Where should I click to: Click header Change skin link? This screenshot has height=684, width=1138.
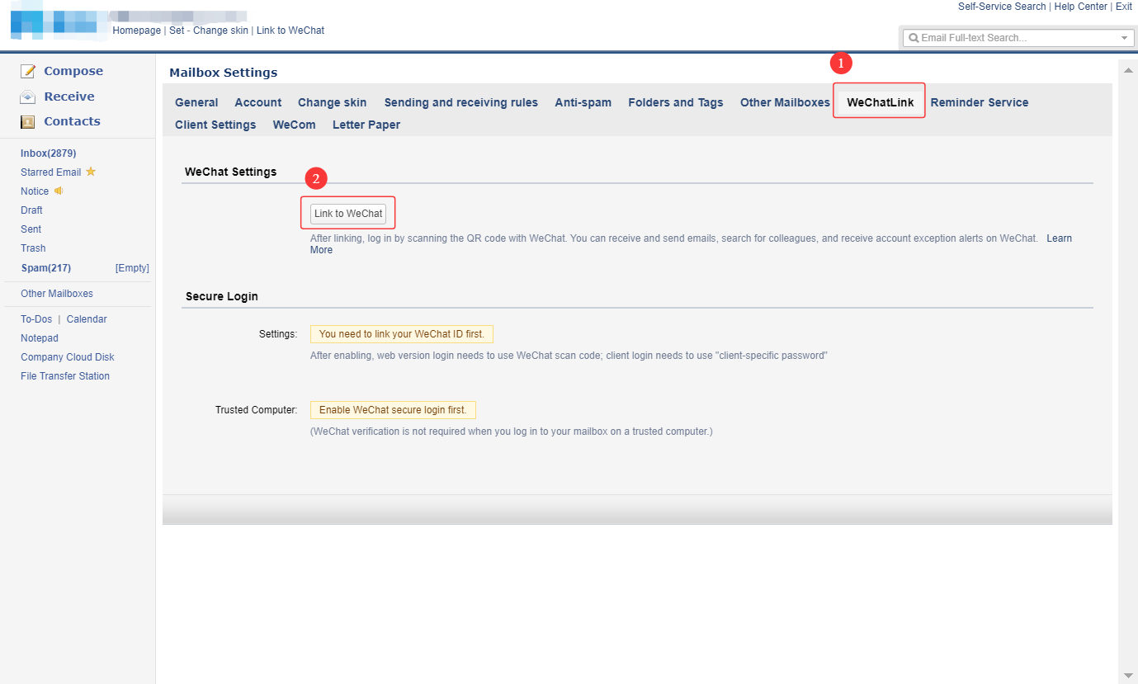tap(220, 31)
